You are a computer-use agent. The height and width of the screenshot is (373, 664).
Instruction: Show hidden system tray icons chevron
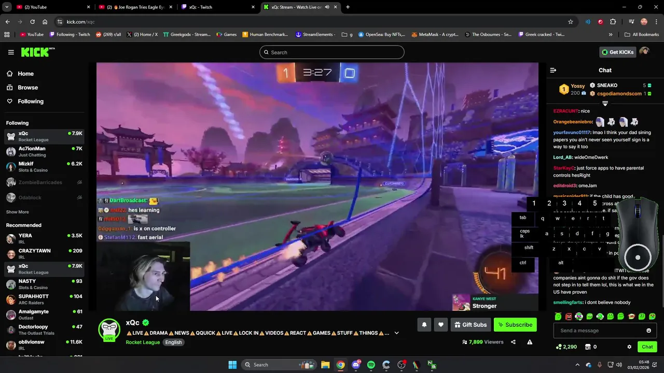pyautogui.click(x=577, y=365)
